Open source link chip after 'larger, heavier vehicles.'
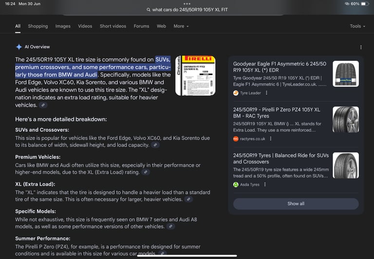 pyautogui.click(x=188, y=199)
